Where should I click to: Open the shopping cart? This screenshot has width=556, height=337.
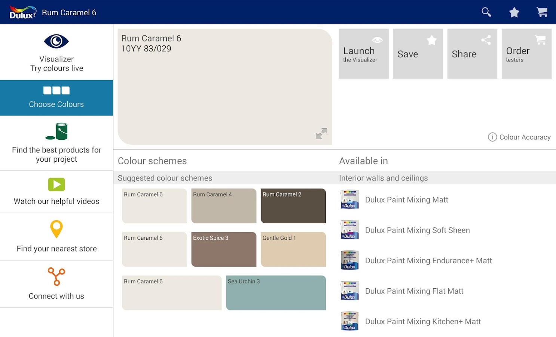coord(542,12)
